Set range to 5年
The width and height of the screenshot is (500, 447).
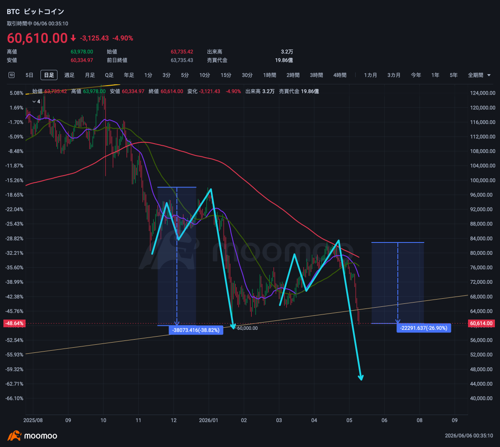point(454,75)
